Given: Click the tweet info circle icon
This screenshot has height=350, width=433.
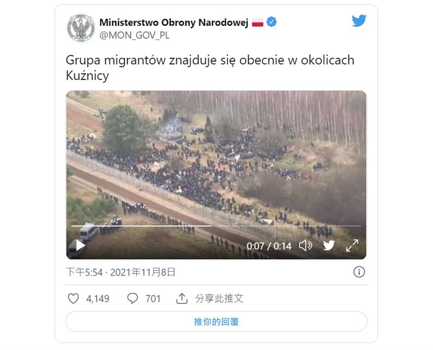Looking at the screenshot, I should (359, 272).
